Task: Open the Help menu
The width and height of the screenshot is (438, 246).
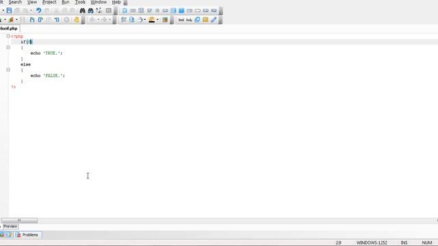Action: tap(116, 2)
